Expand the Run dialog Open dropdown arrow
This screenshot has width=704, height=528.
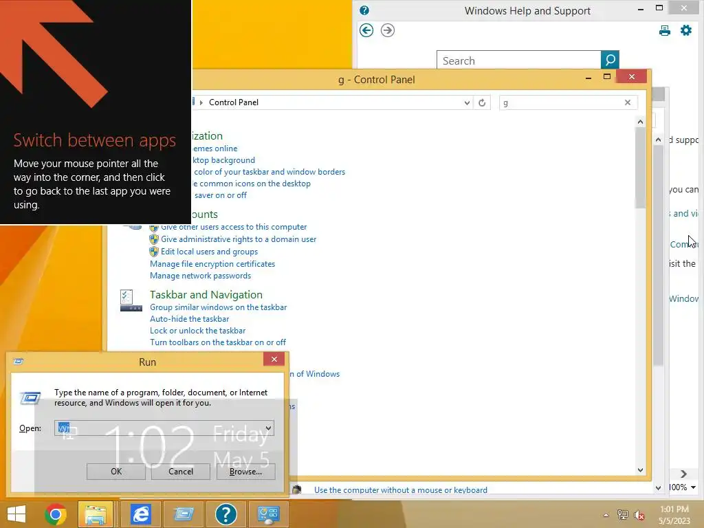tap(269, 428)
